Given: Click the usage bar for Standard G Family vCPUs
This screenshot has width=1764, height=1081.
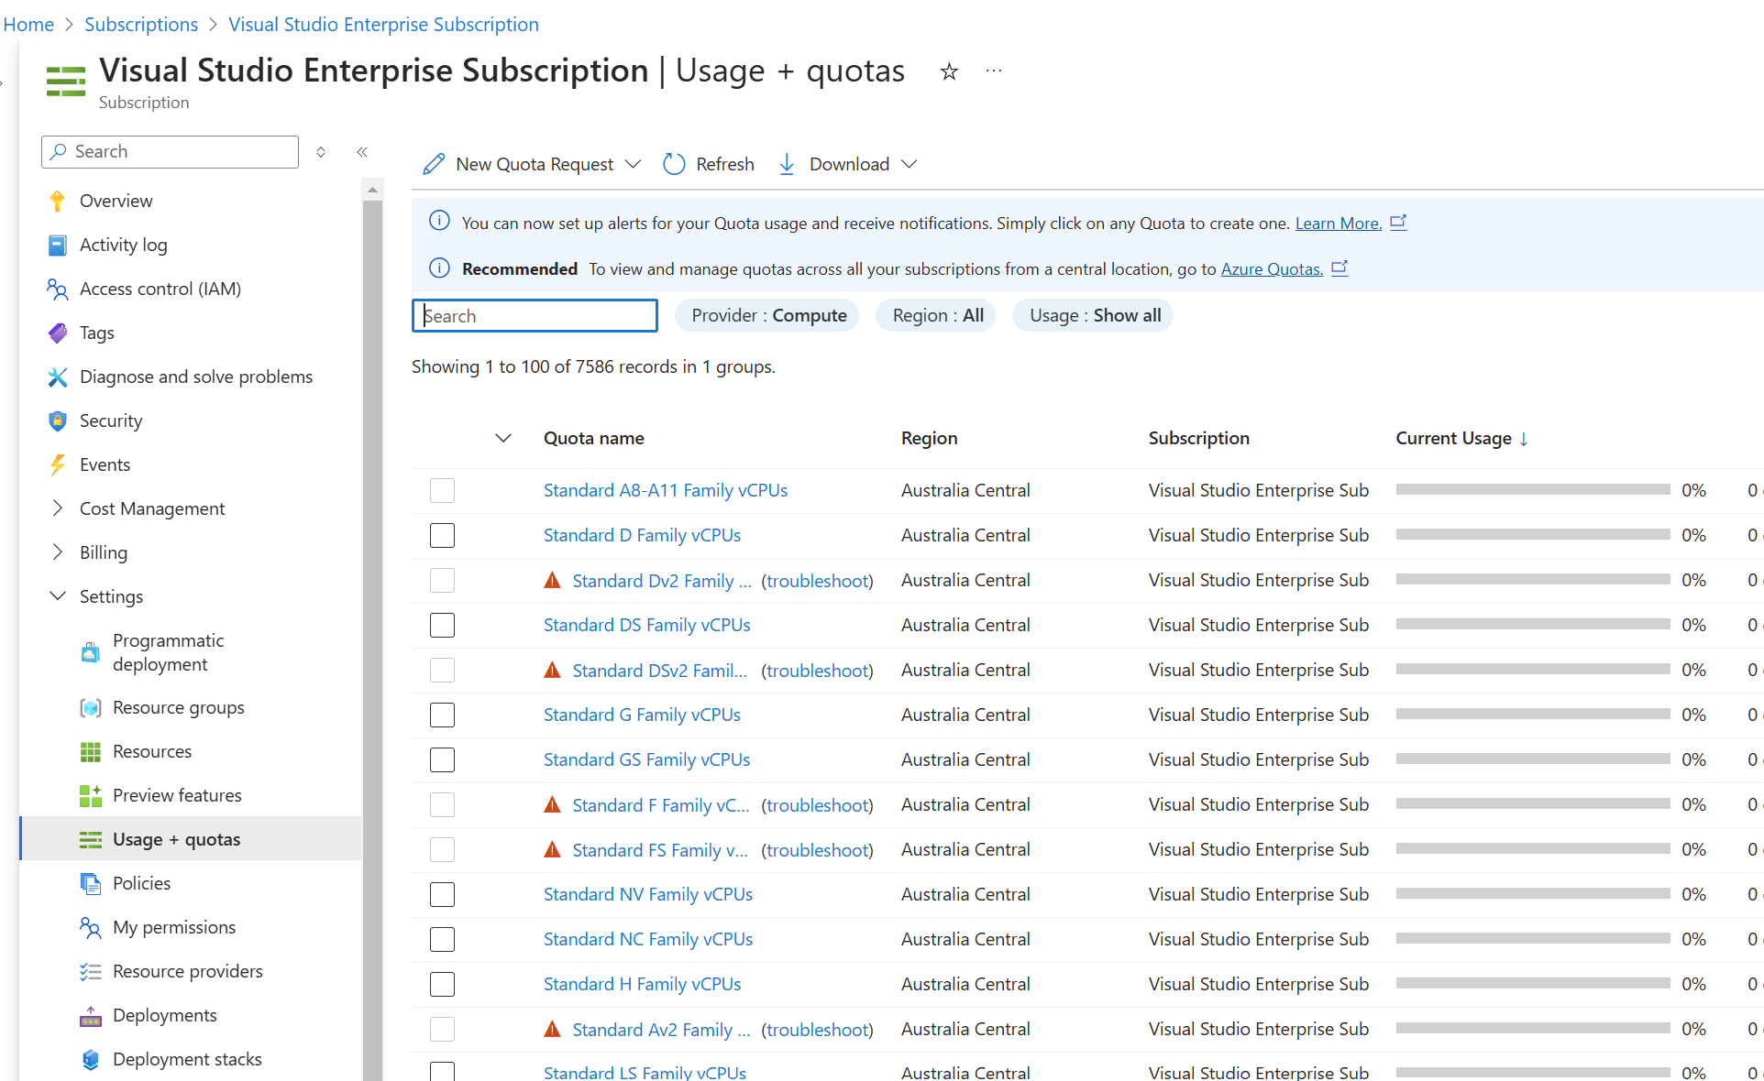Looking at the screenshot, I should [x=1533, y=714].
